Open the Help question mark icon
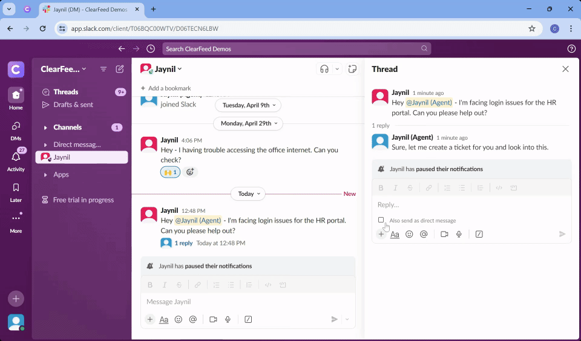Screen dimensions: 581x341 [571, 49]
